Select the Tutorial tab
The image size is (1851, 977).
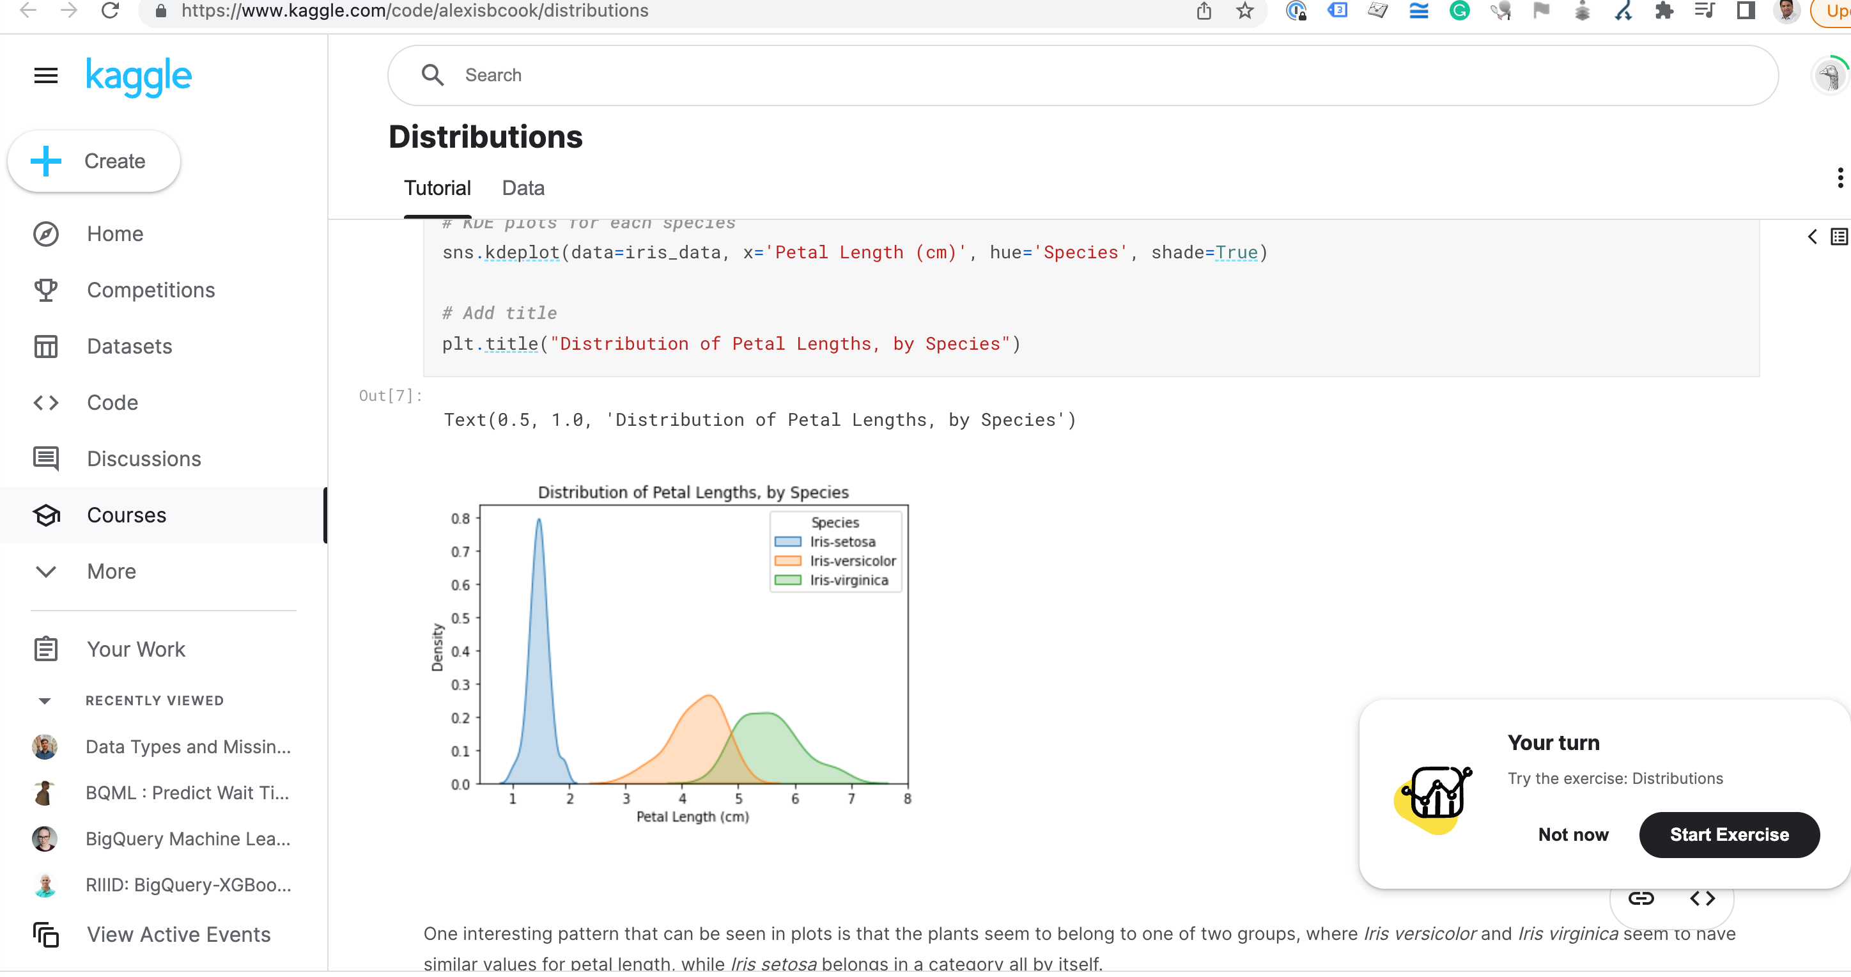pyautogui.click(x=437, y=187)
